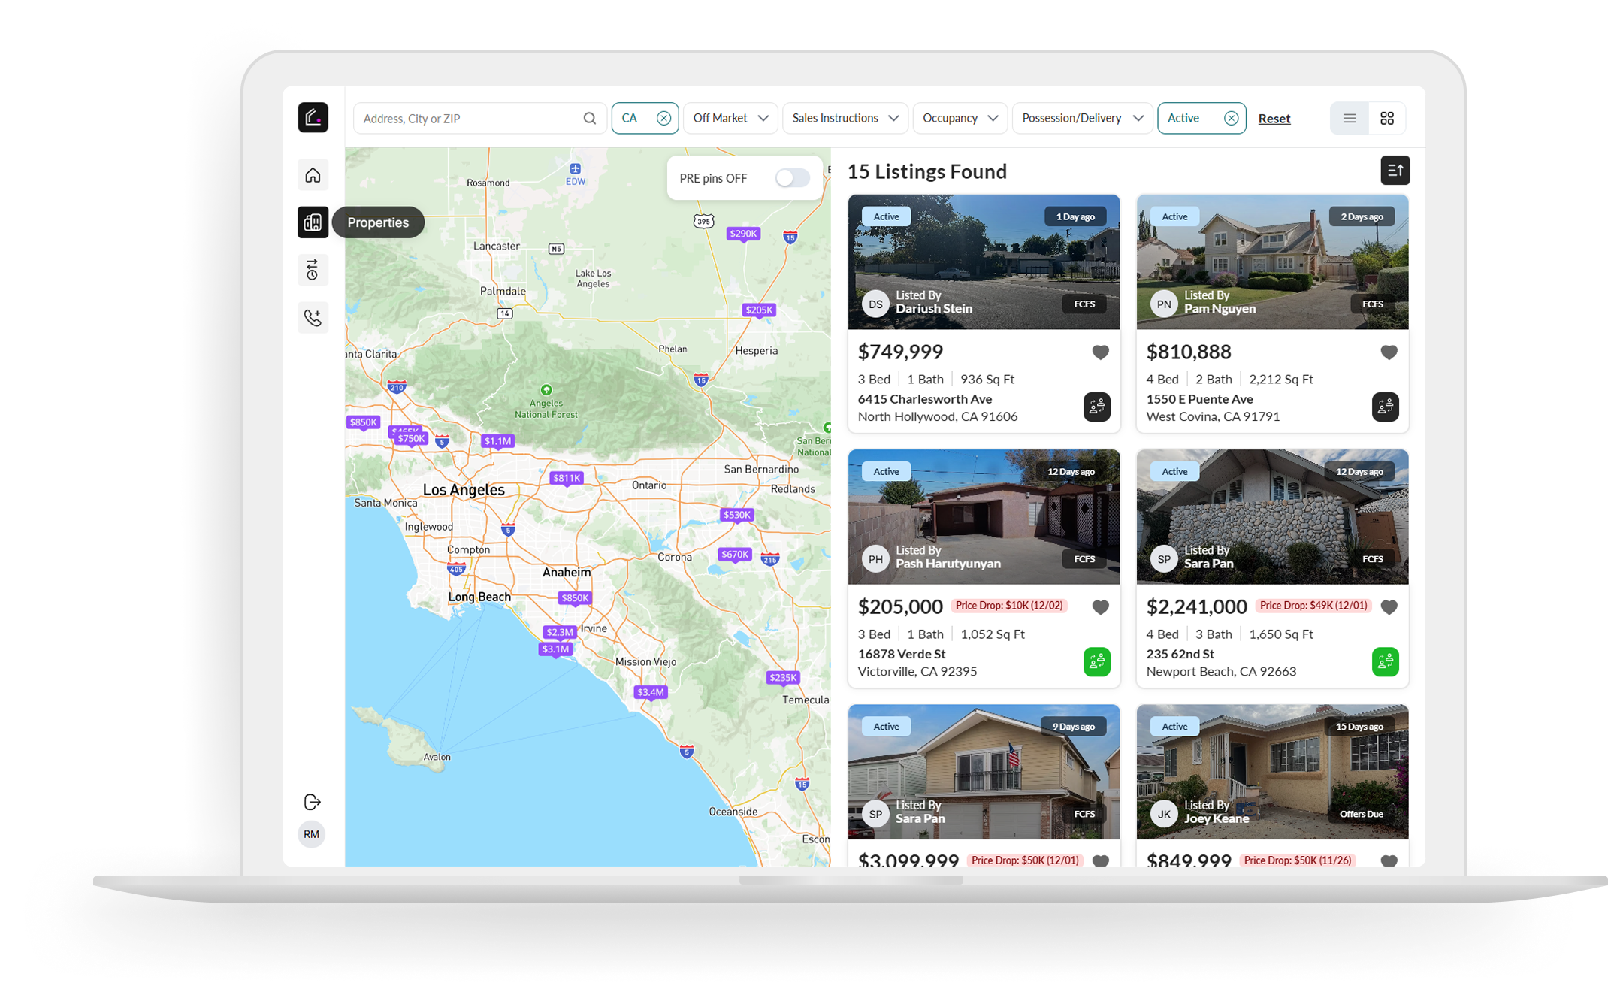
Task: Click the 235 62nd St address
Action: point(1180,654)
